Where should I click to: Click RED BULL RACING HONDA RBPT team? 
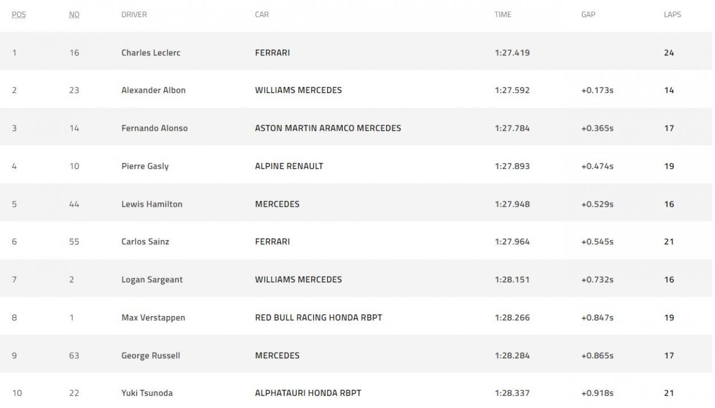[x=319, y=318]
